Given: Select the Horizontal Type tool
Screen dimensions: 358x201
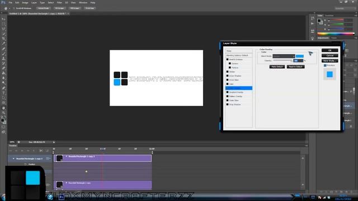Looking at the screenshot, I should tap(3, 93).
